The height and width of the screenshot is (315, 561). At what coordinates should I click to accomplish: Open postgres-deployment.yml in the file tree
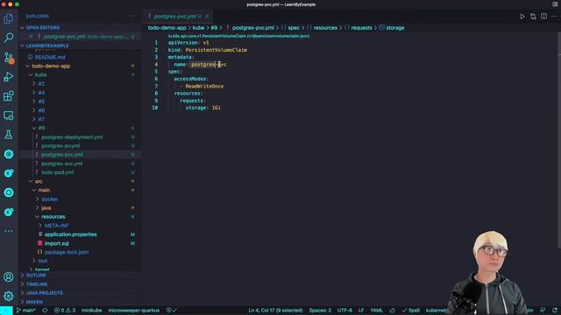[72, 137]
